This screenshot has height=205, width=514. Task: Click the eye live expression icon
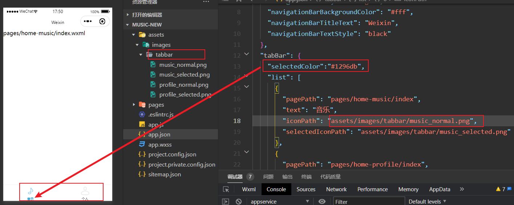321,201
